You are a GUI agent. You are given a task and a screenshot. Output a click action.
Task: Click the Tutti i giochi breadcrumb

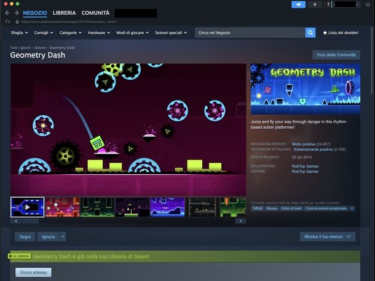tap(20, 47)
